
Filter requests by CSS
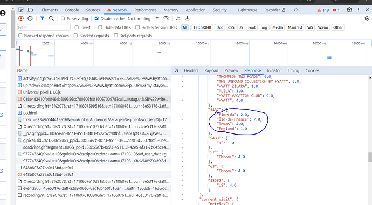(231, 27)
